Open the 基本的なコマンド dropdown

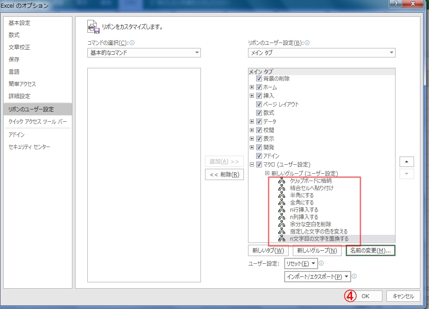[144, 52]
